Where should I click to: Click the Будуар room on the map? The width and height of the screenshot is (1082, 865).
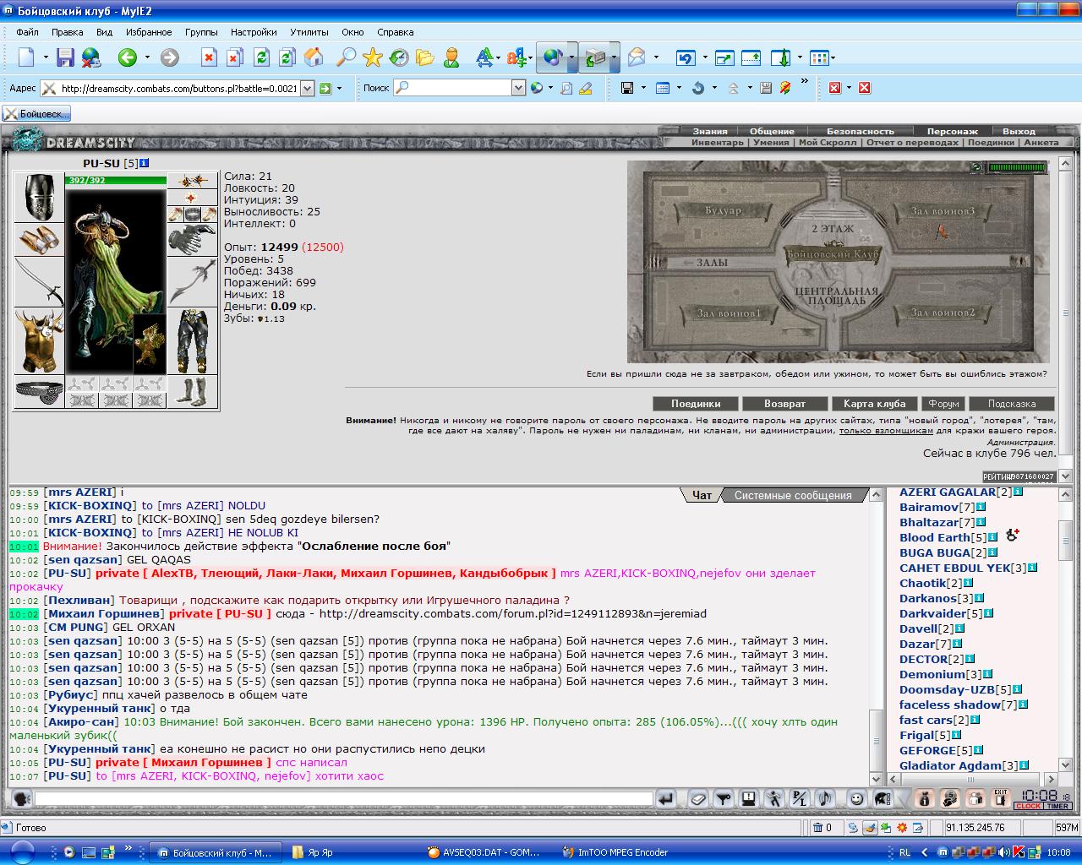coord(723,210)
